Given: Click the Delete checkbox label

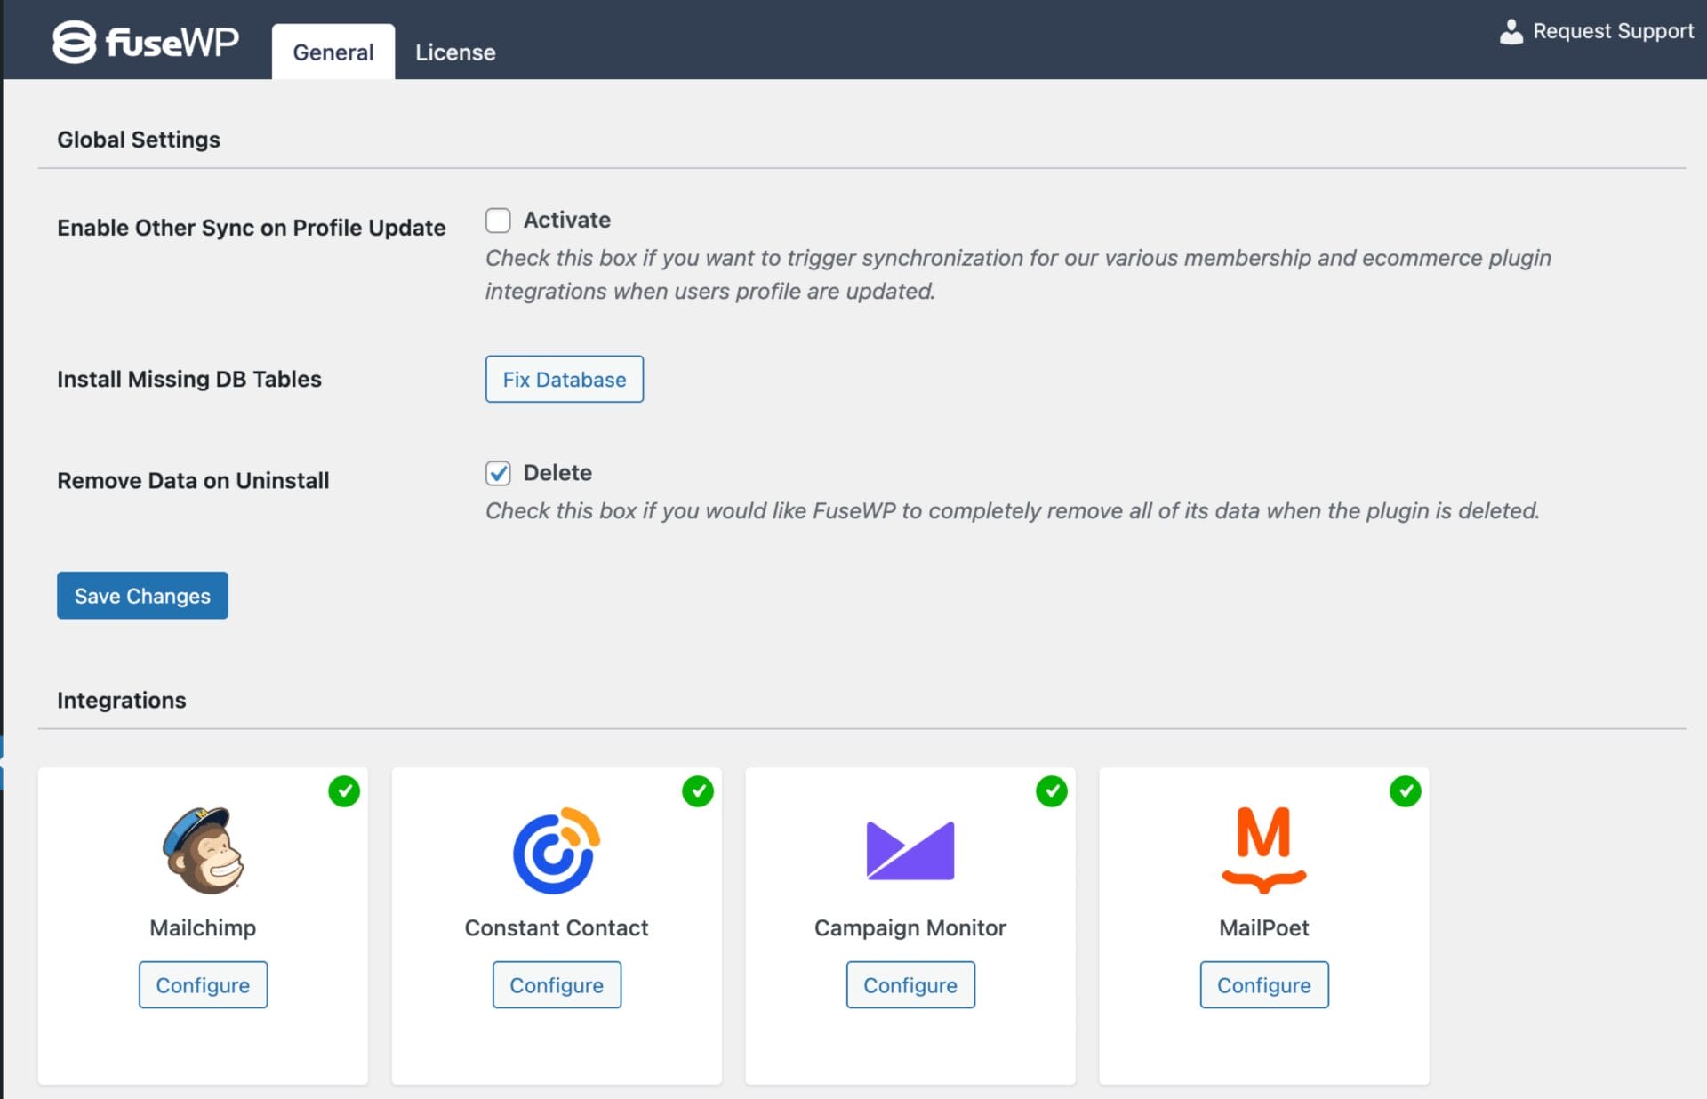Looking at the screenshot, I should pos(557,473).
